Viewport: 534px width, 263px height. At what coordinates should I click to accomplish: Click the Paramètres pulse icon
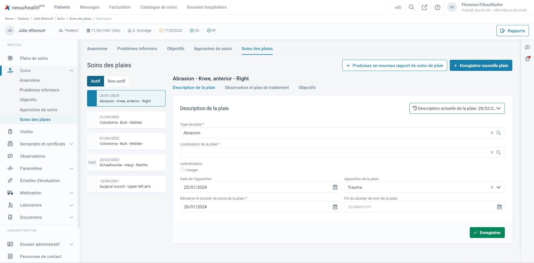(x=10, y=168)
